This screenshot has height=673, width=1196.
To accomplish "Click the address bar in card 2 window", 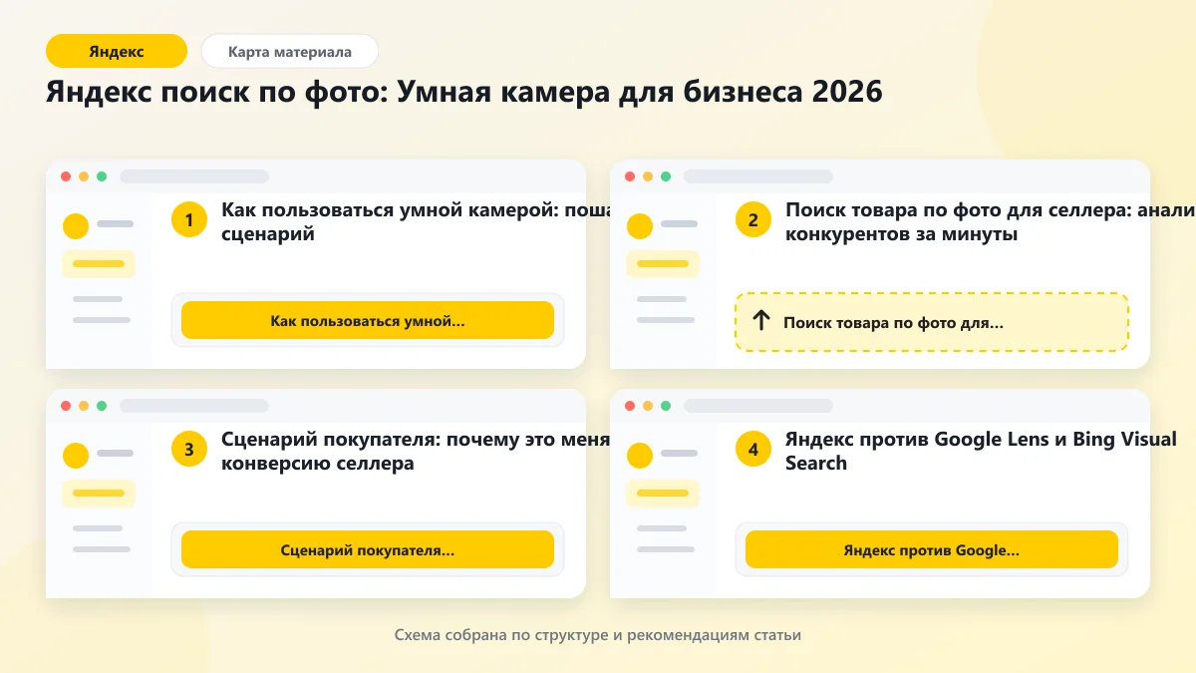I will pyautogui.click(x=758, y=176).
